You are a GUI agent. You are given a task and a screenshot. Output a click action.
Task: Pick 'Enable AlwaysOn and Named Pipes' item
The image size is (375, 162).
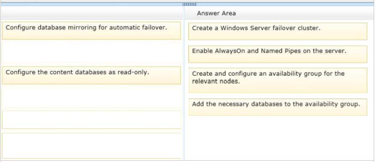pyautogui.click(x=278, y=54)
